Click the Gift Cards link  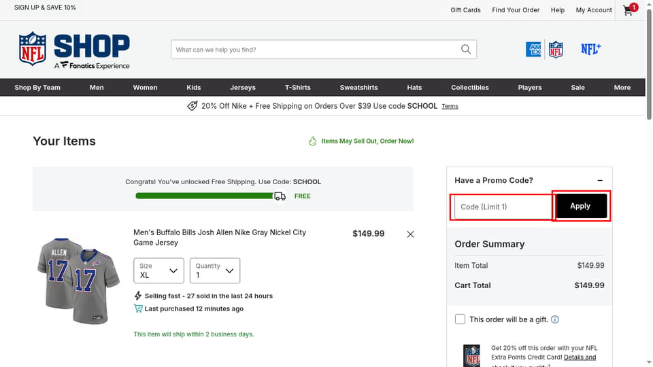click(x=465, y=10)
